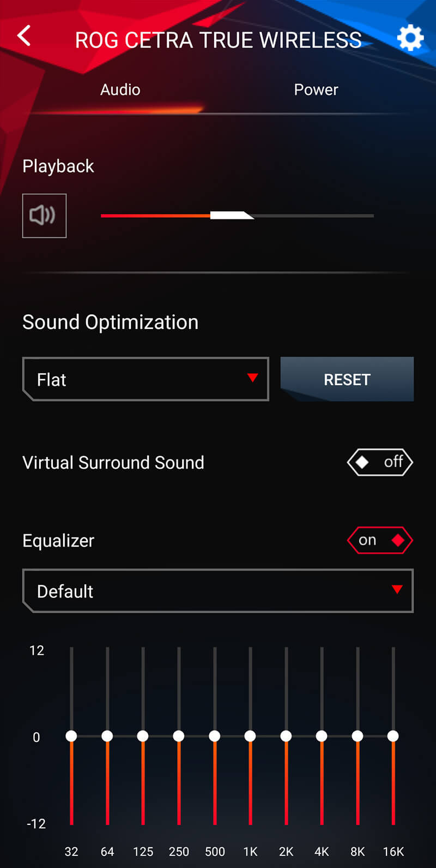Screen dimensions: 436x868
Task: Click the red arrow in the Flat dropdown
Action: point(252,378)
